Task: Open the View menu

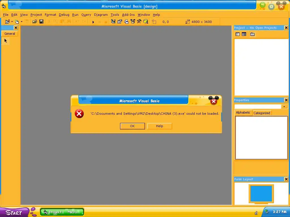Action: (x=24, y=15)
